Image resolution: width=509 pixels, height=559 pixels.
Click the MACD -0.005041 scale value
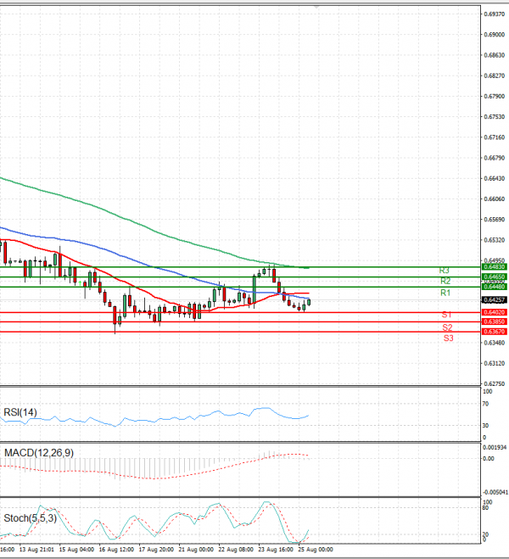click(495, 492)
